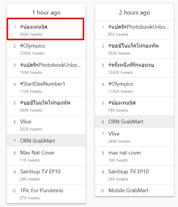Click #Olympics with 1286K tweets
The image size is (178, 207).
(32, 46)
